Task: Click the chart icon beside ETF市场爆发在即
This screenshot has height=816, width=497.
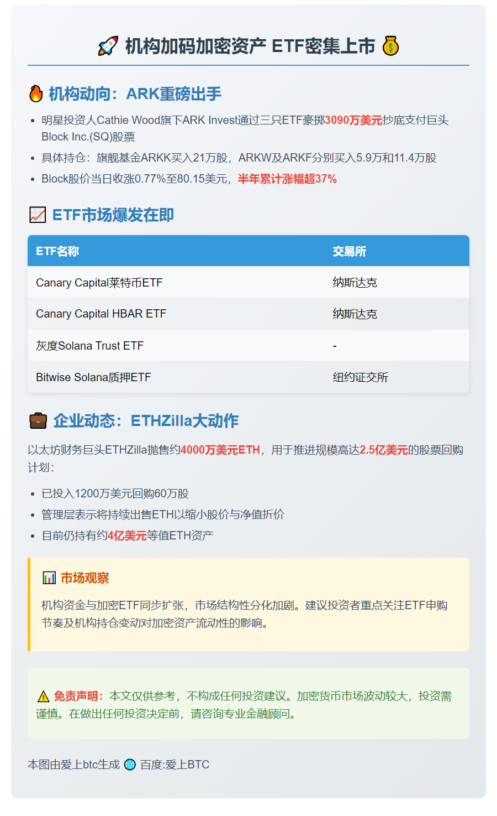Action: 36,215
